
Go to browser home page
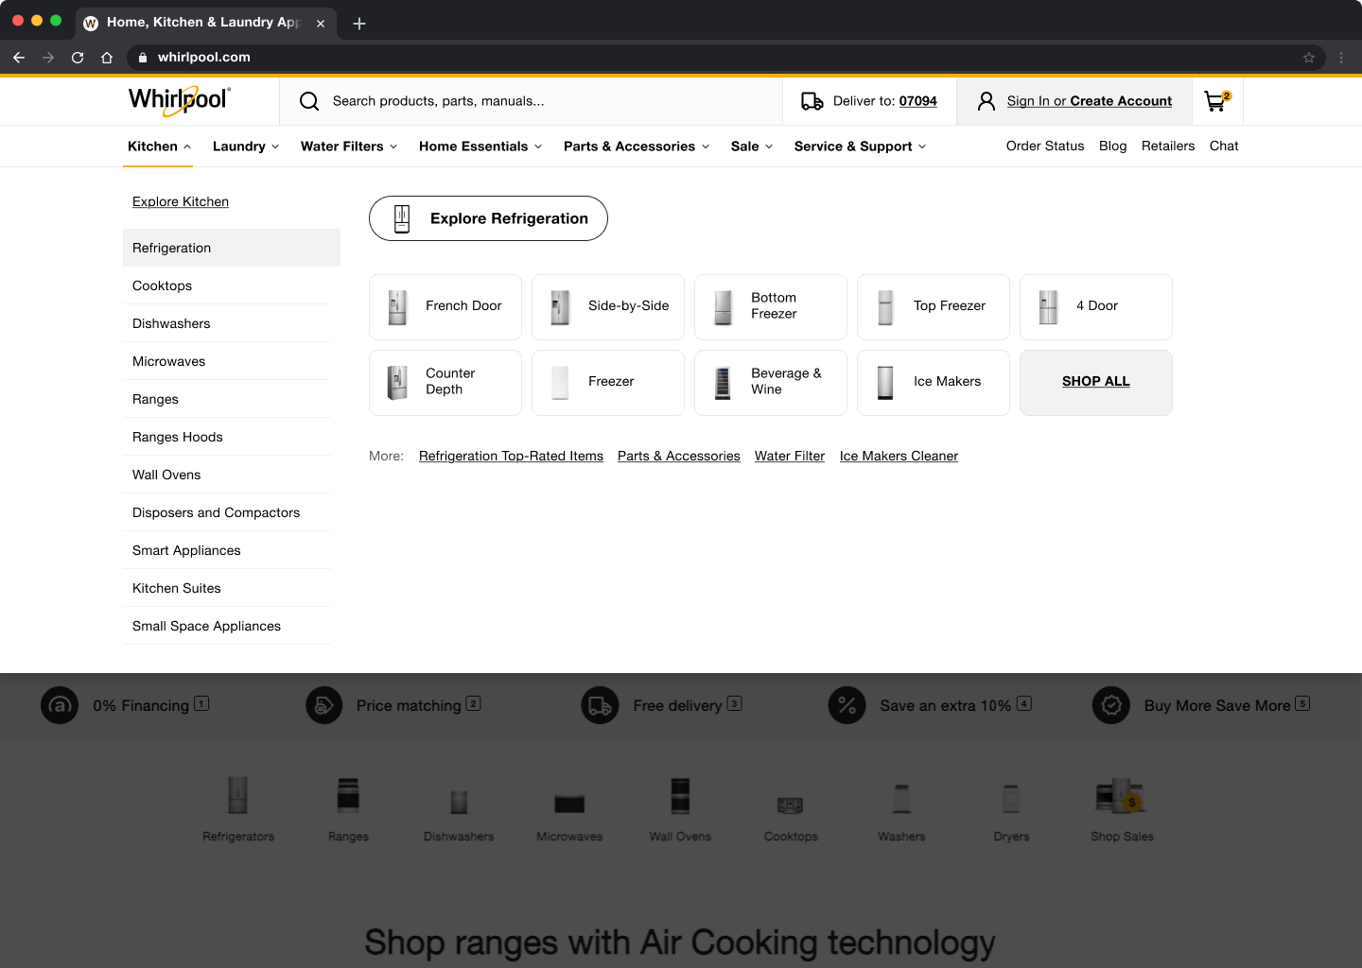(x=107, y=58)
